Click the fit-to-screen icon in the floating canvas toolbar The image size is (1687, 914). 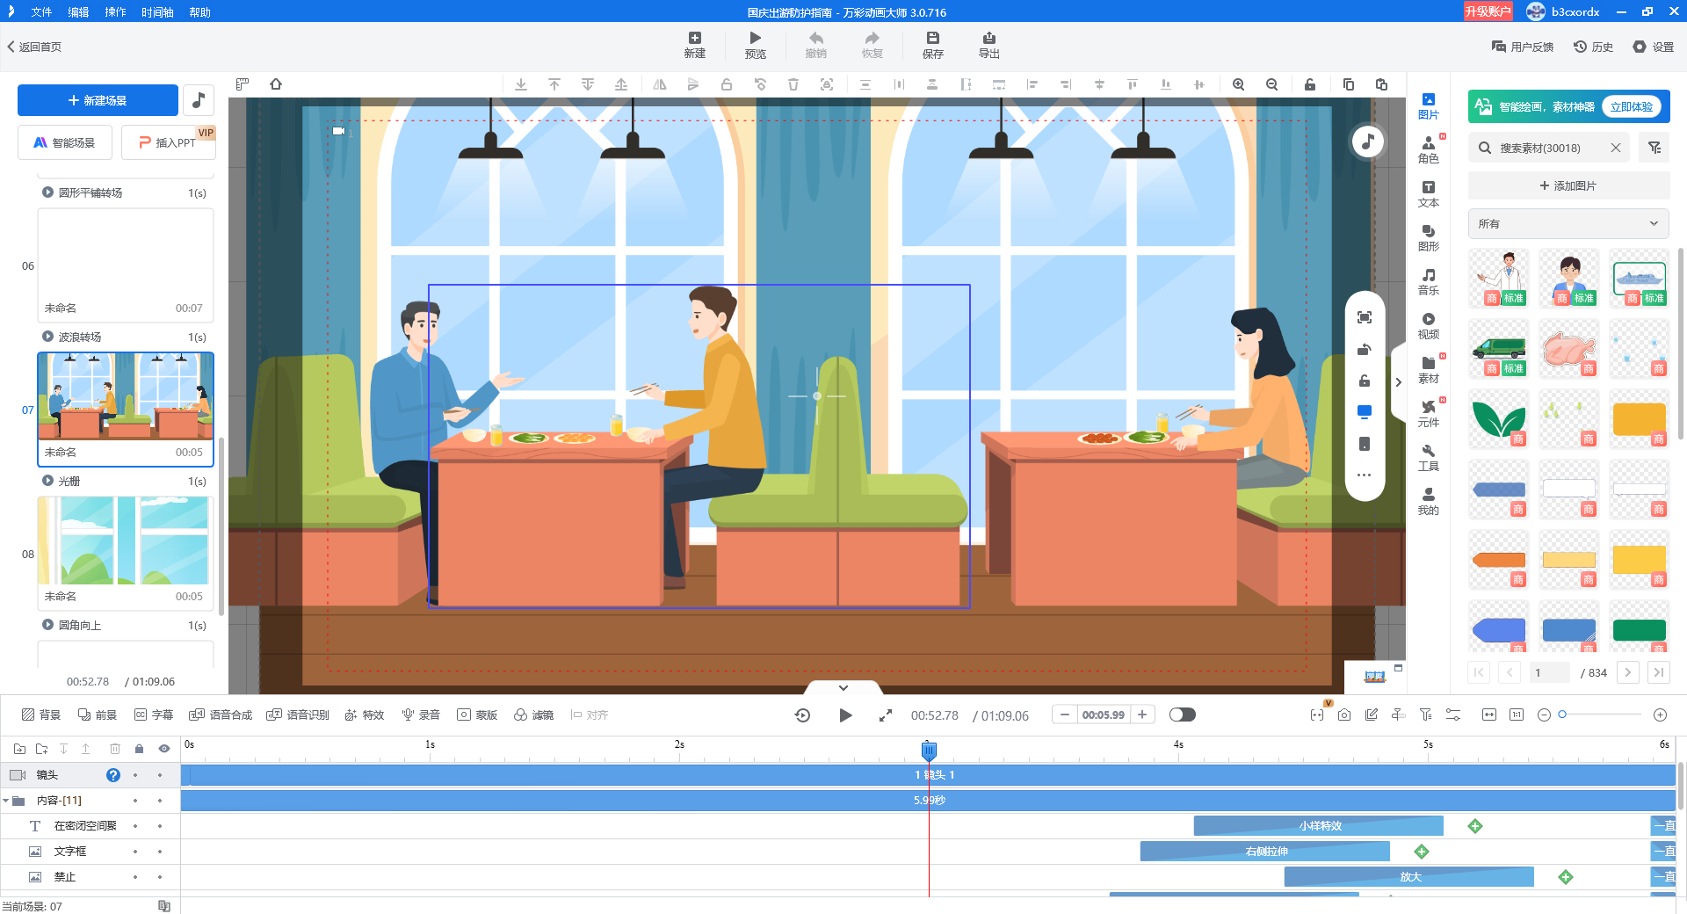(x=1365, y=317)
